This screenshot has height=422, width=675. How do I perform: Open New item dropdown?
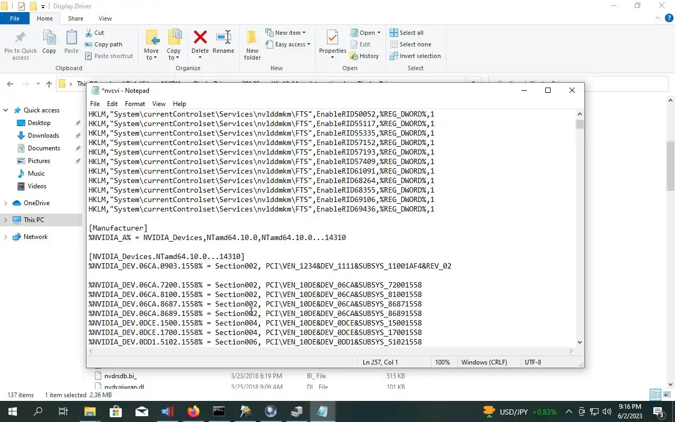(285, 33)
